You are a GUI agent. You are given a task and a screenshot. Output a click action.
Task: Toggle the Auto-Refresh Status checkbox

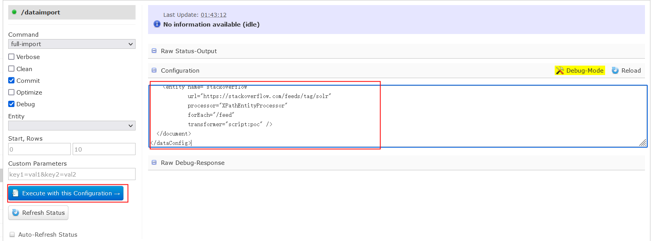12,234
